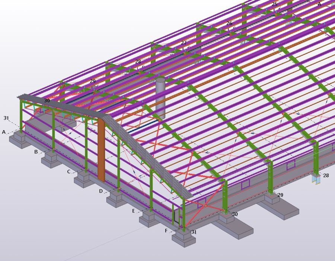Screen dimensions: 335x261
Task: Select grid label 26 on the roof
Action: pos(229,23)
